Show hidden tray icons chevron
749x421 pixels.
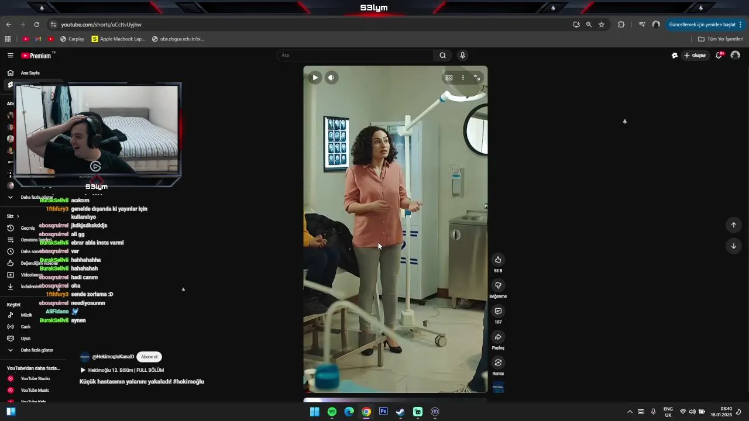click(x=630, y=412)
